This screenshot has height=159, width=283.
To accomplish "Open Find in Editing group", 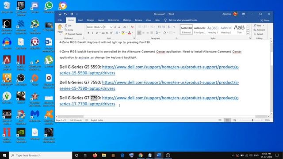I will pyautogui.click(x=258, y=26).
